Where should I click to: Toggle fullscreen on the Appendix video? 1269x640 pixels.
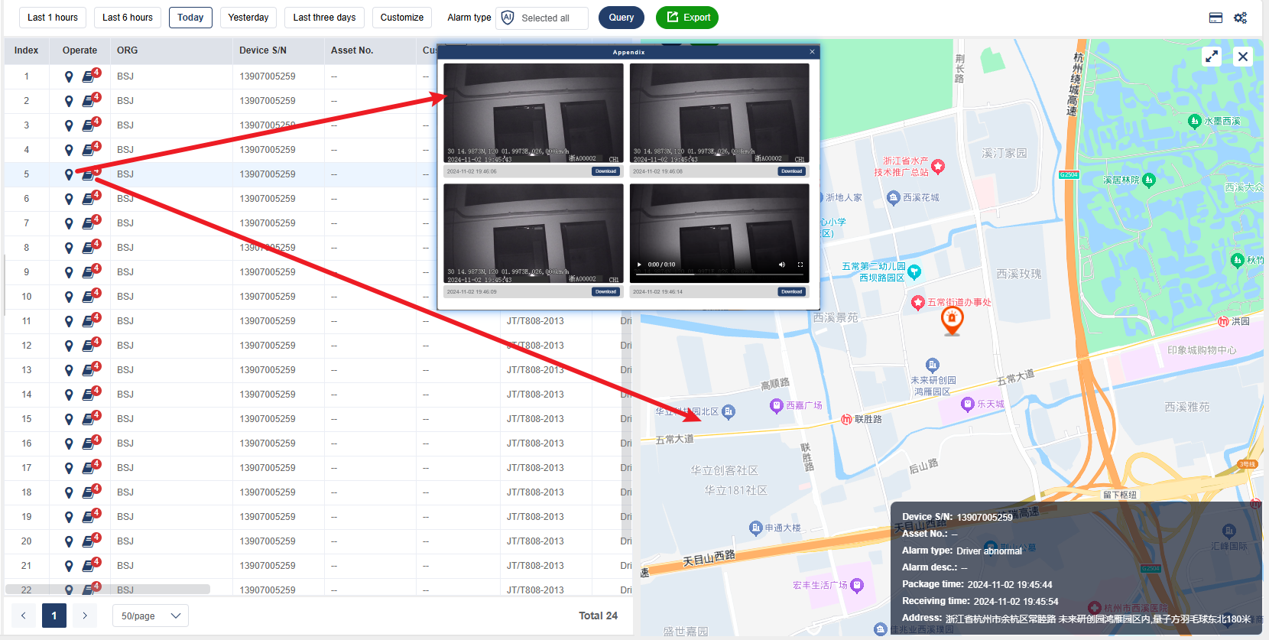(800, 265)
